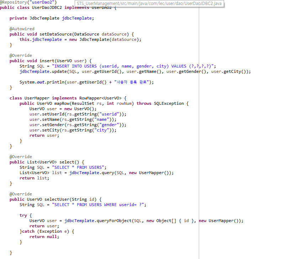Click the private JdbcTemplate jdbcTemplate field line
Image resolution: width=282 pixels, height=259 pixels.
coord(52,18)
